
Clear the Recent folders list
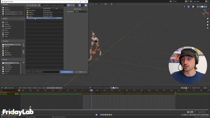(x=23, y=63)
